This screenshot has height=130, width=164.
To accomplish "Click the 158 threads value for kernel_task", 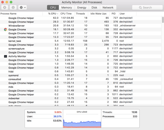I will coord(85,41).
